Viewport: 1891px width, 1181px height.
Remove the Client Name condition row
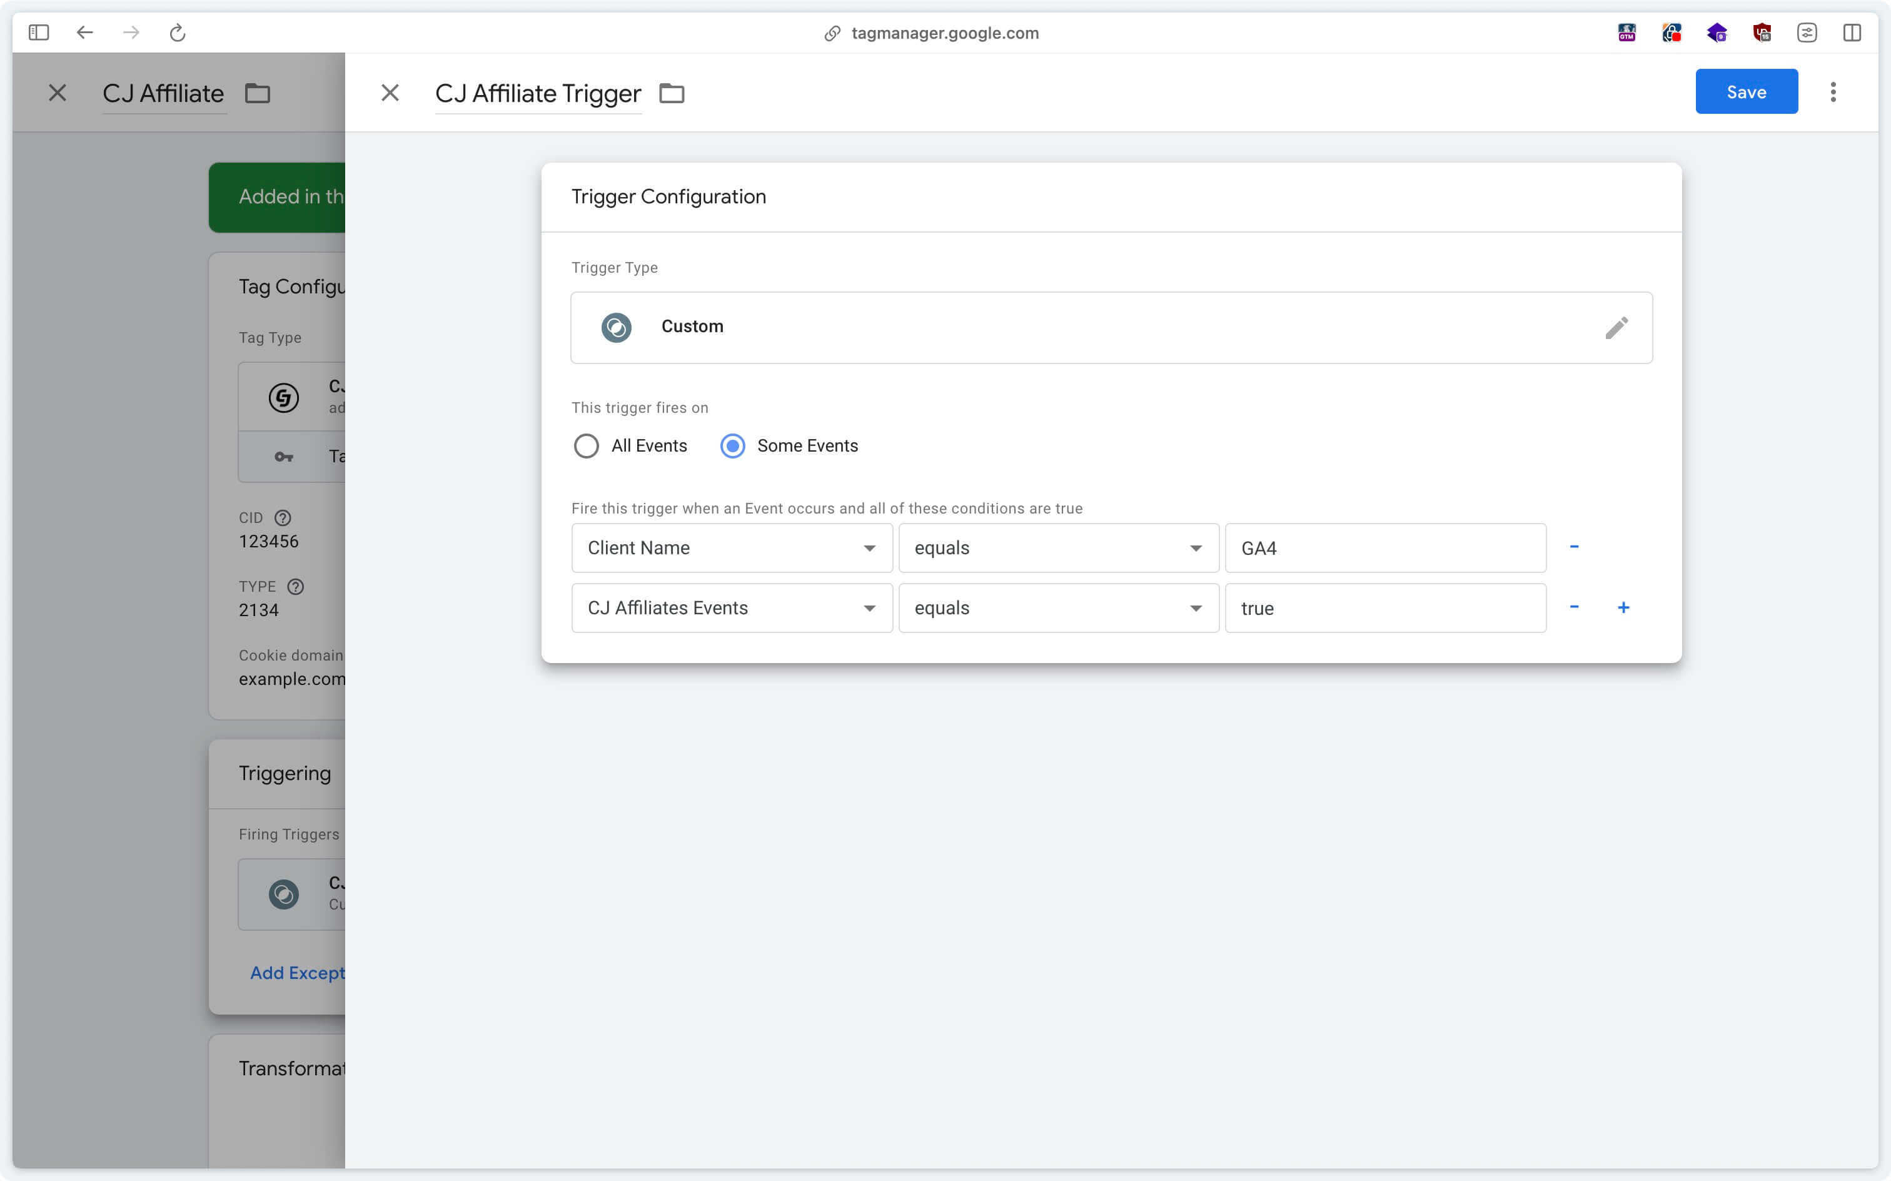1574,547
